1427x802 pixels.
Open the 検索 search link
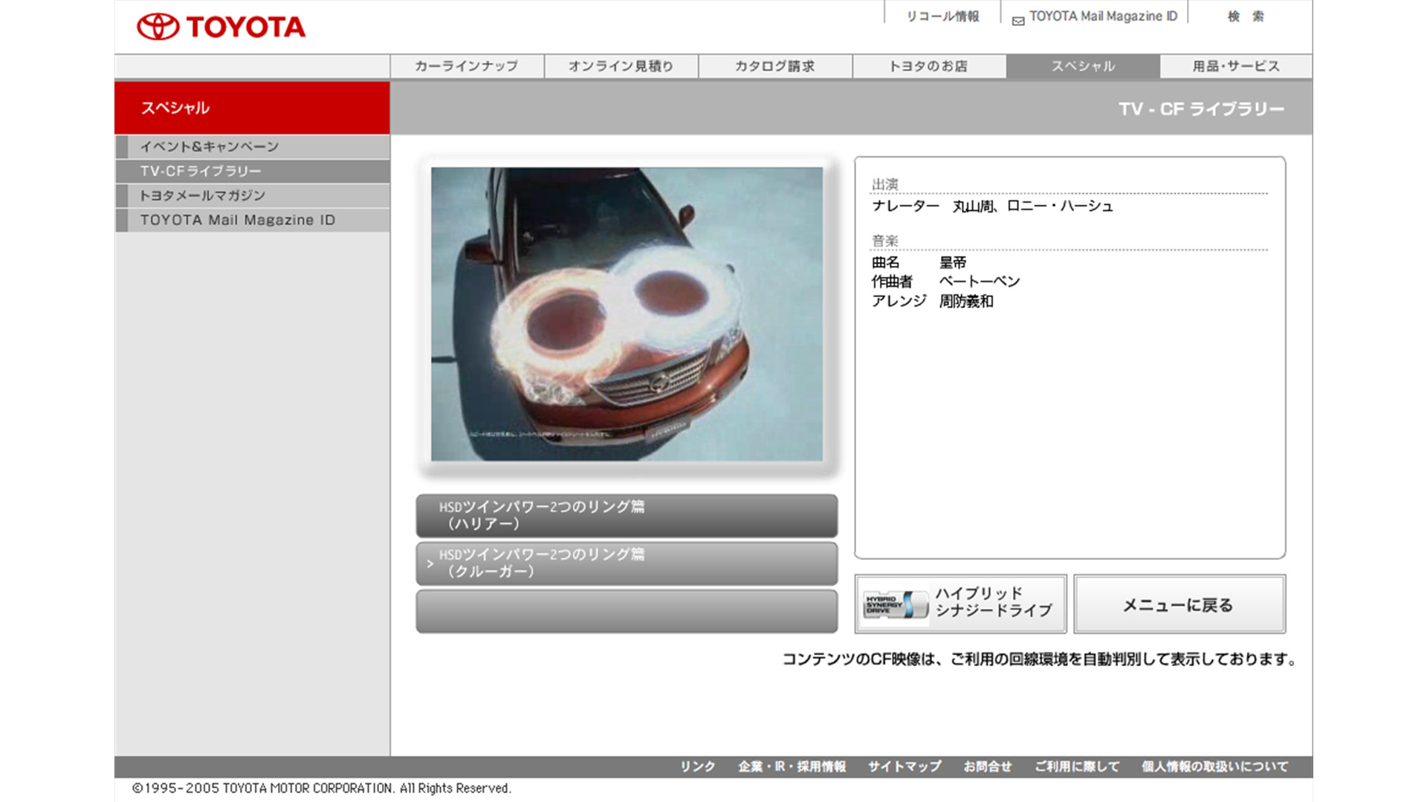pyautogui.click(x=1246, y=16)
